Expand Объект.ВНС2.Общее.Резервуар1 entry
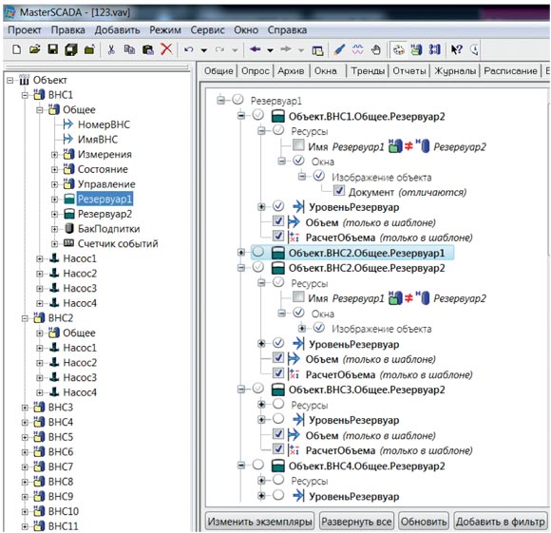The image size is (551, 533). click(241, 253)
